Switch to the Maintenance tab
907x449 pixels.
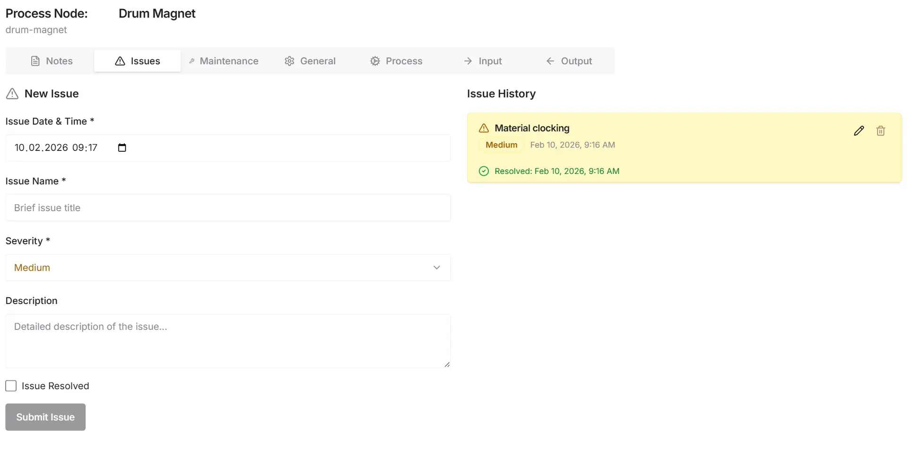[x=224, y=61]
